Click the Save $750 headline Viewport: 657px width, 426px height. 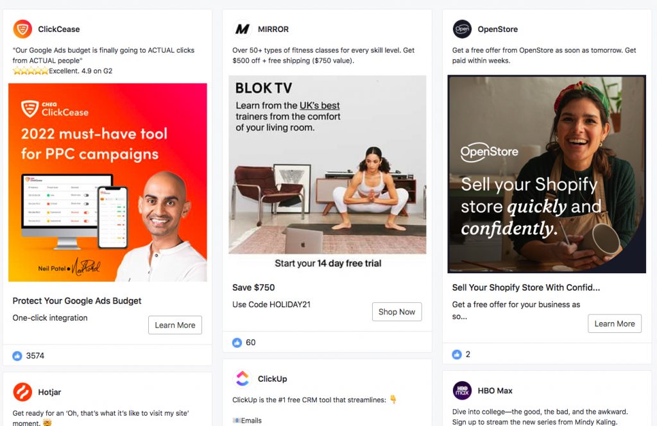253,287
